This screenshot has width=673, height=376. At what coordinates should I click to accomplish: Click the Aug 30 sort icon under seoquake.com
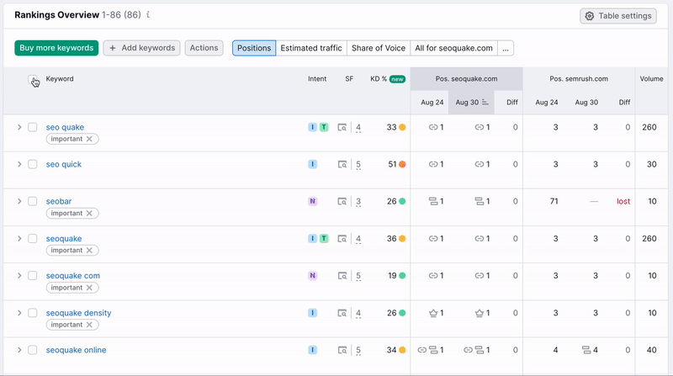(x=485, y=102)
